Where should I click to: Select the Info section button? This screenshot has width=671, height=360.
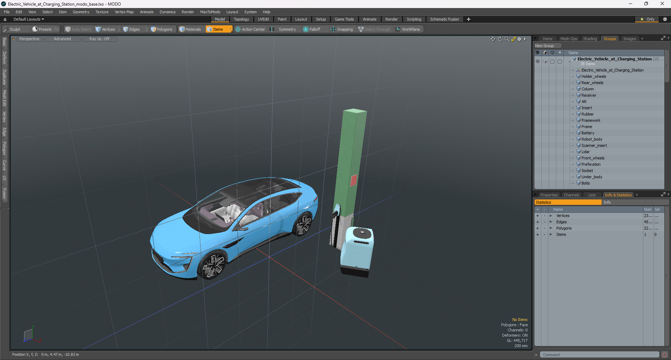pyautogui.click(x=635, y=202)
